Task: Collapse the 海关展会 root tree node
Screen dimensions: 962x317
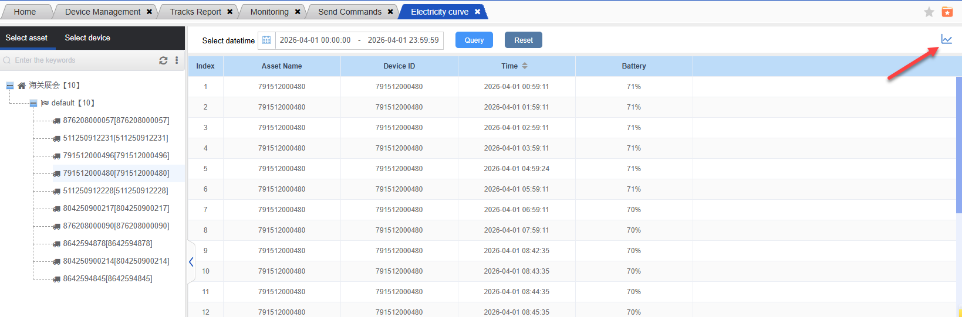Action: pyautogui.click(x=10, y=86)
